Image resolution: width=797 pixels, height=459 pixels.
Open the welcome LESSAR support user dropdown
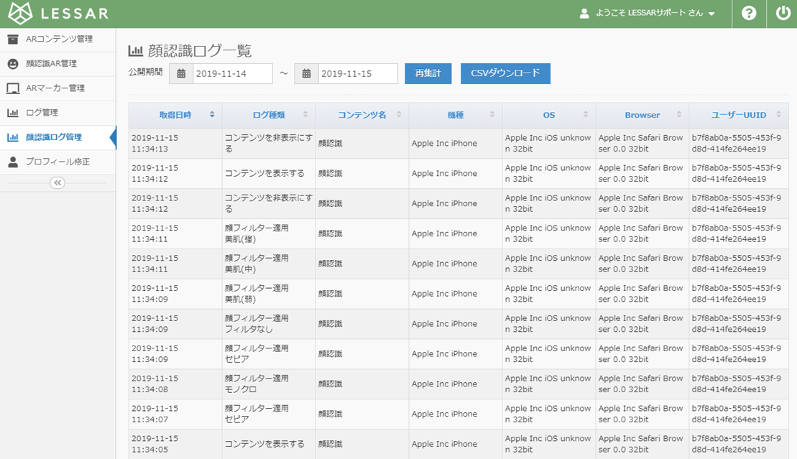tap(648, 13)
